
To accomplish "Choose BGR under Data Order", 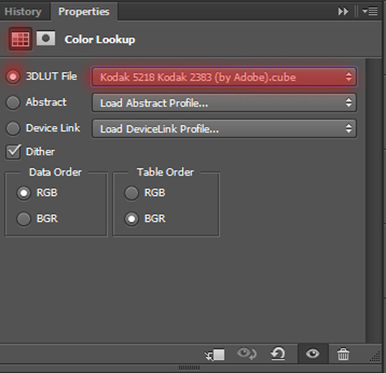I will (24, 219).
